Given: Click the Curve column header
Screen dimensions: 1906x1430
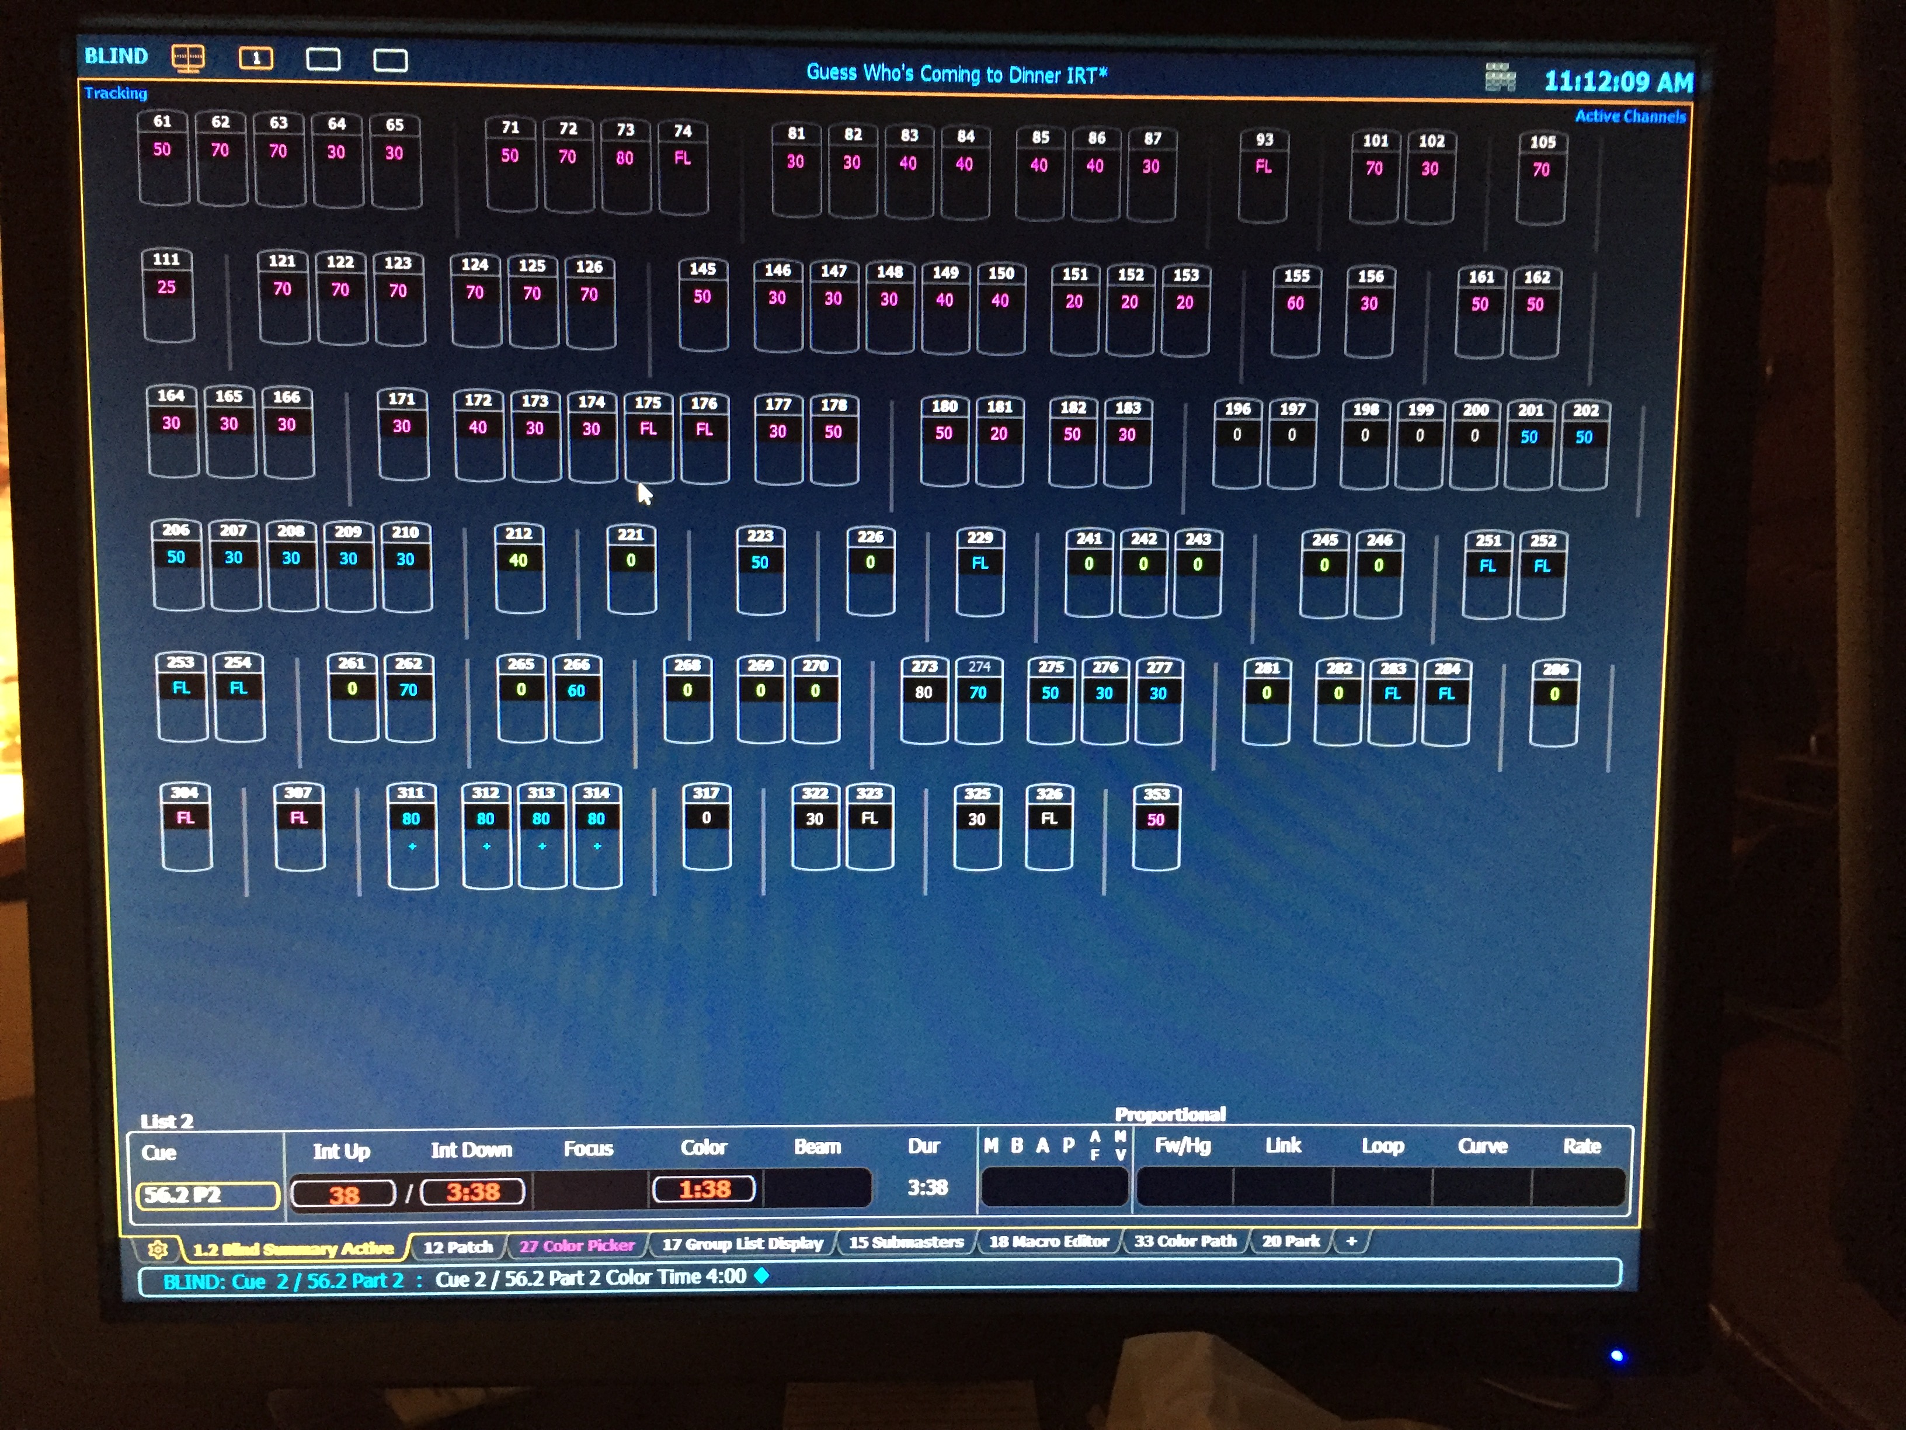Looking at the screenshot, I should pyautogui.click(x=1482, y=1146).
